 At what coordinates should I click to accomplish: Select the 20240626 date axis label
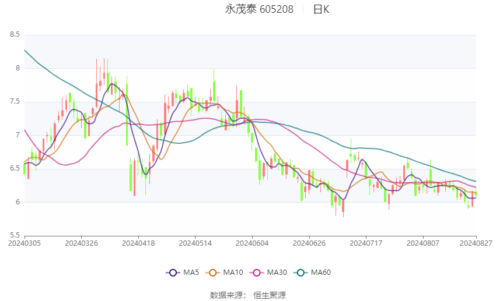(309, 243)
